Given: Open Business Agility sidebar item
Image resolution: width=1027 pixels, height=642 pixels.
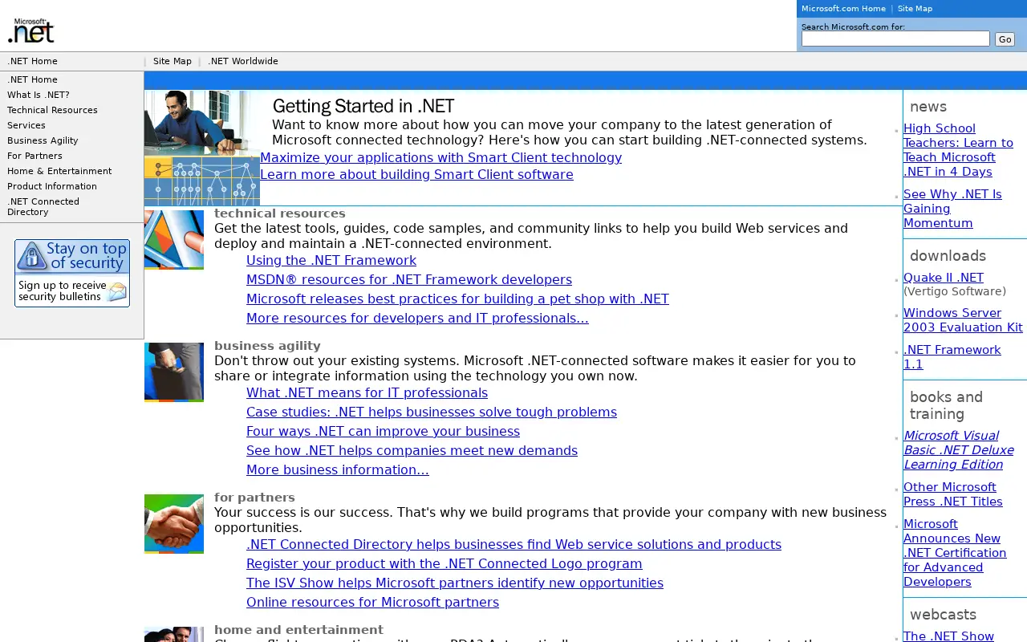Looking at the screenshot, I should click(43, 140).
